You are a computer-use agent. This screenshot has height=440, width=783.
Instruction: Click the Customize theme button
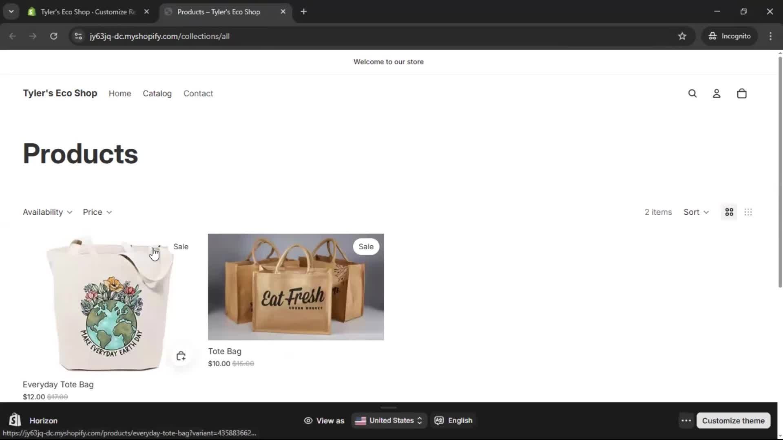(733, 420)
